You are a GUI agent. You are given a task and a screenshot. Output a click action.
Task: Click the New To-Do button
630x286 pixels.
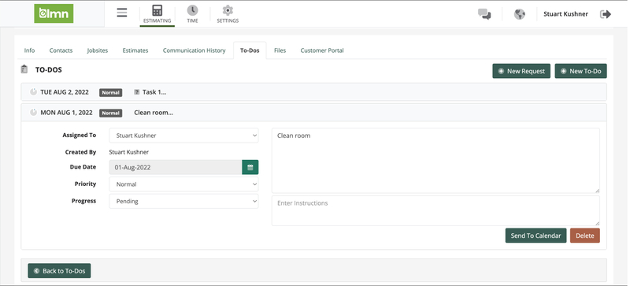point(581,71)
